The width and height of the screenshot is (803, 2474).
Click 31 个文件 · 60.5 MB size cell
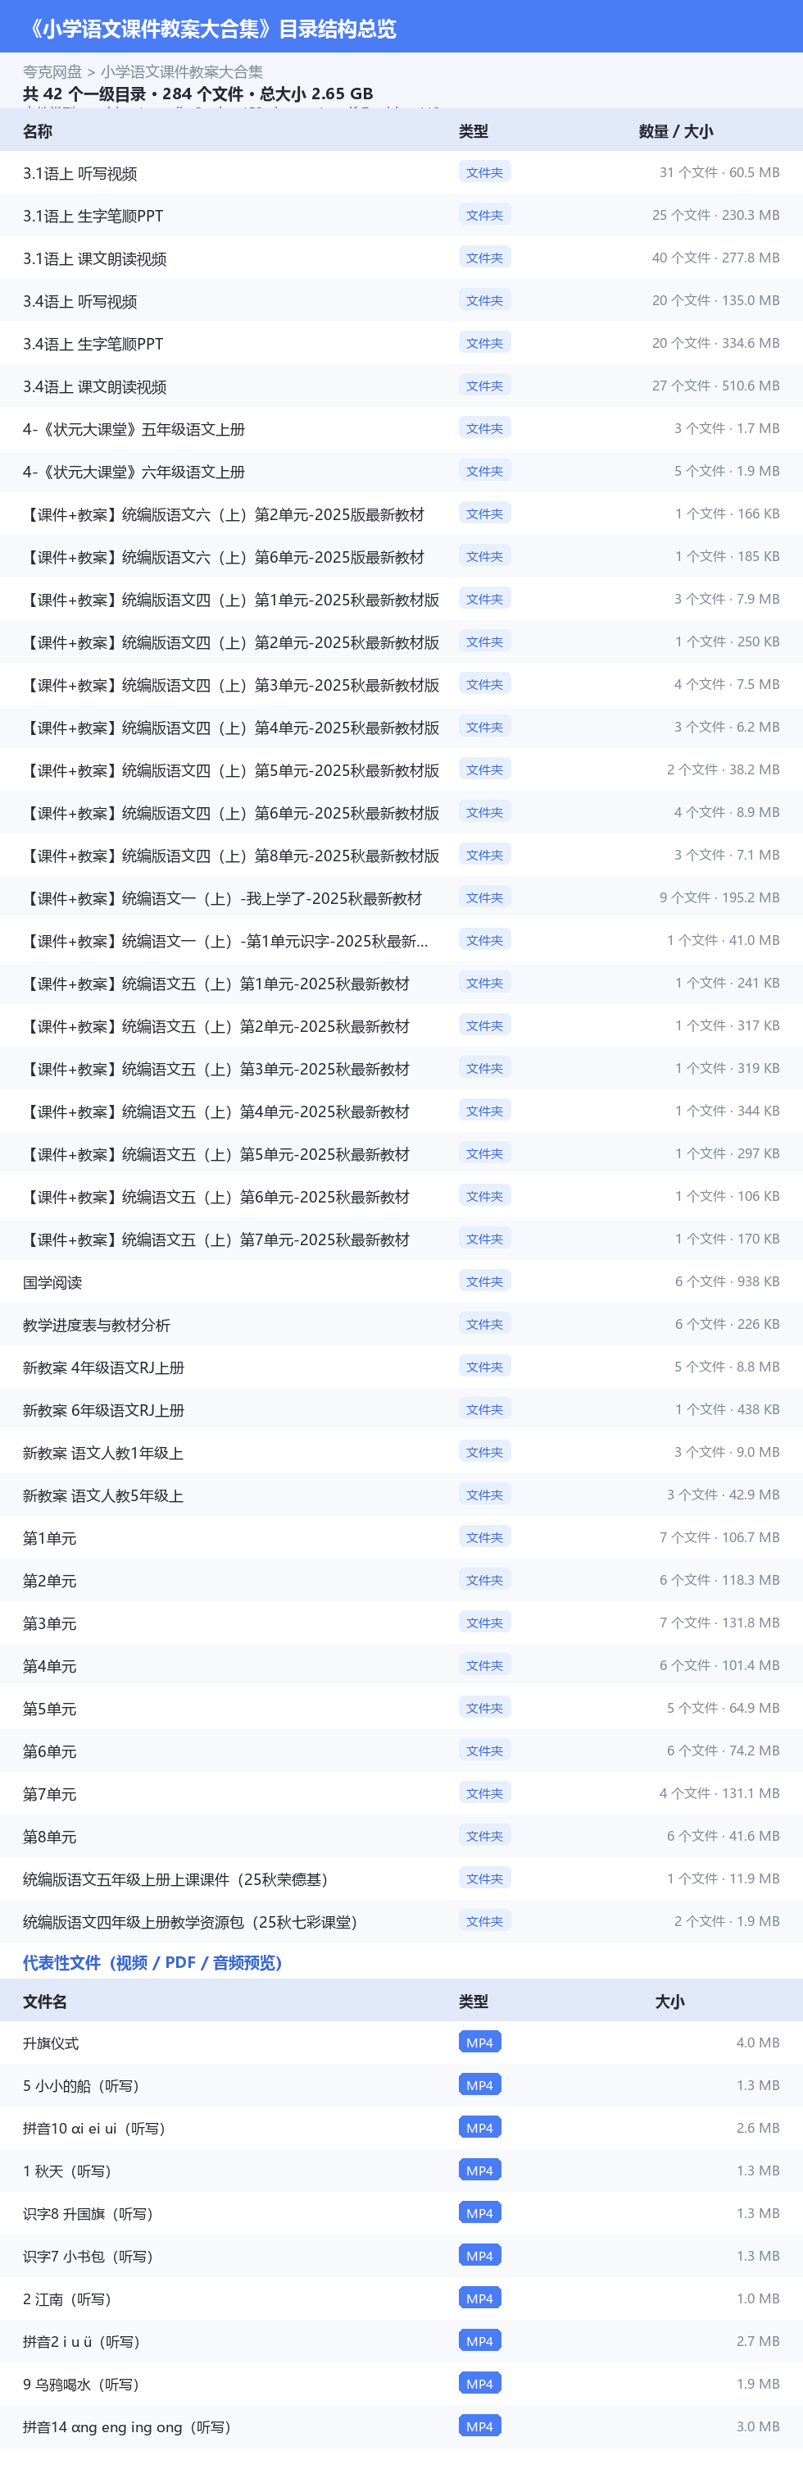(719, 172)
